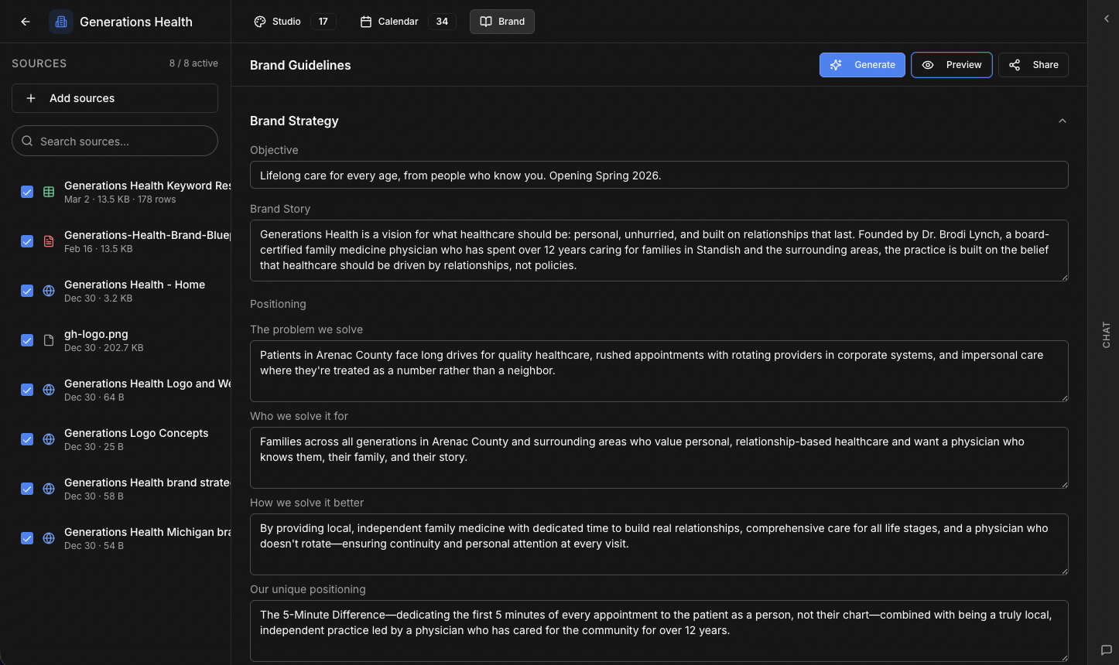This screenshot has width=1119, height=665.
Task: Toggle Generations Logo Concepts source checkbox
Action: 27,439
